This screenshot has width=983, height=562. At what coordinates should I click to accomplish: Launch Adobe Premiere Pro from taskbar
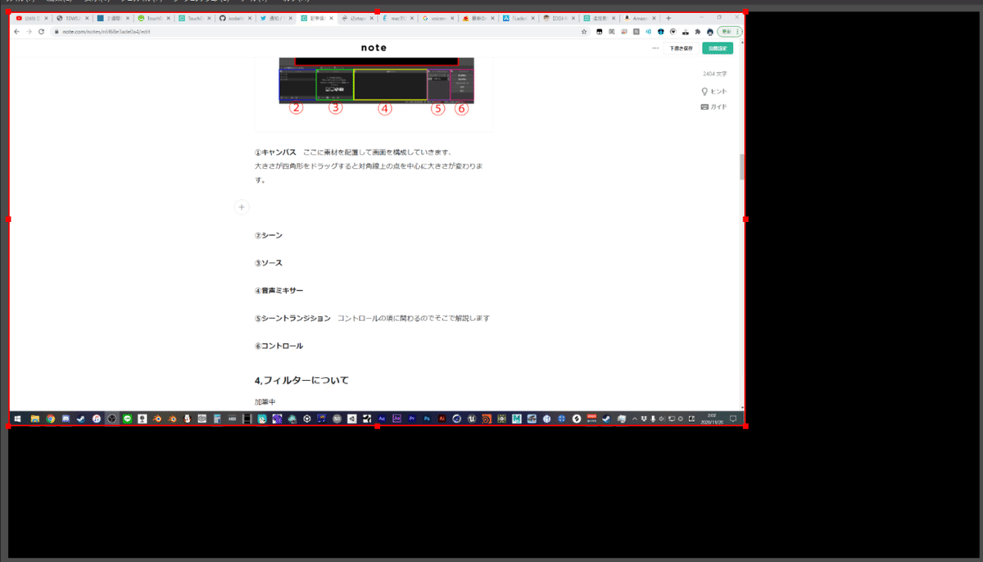tap(412, 419)
